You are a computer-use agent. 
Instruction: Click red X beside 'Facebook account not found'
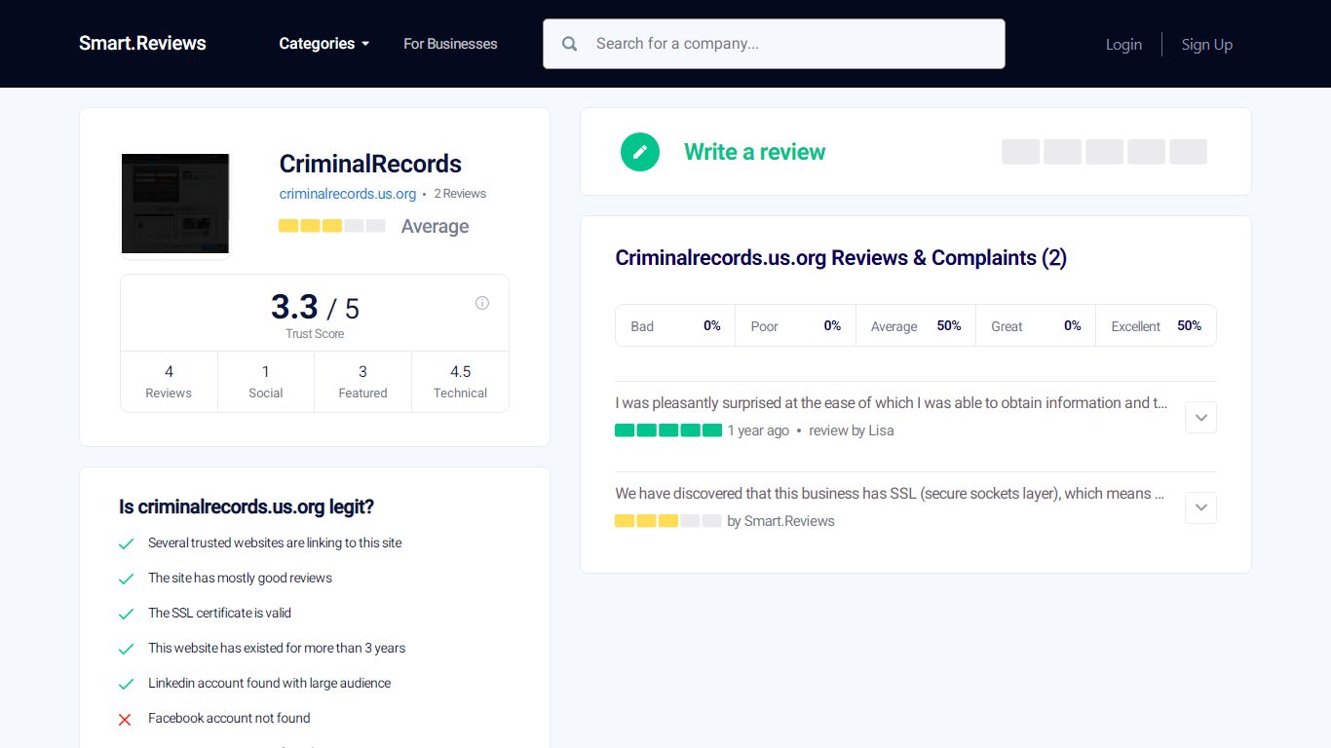click(x=125, y=719)
